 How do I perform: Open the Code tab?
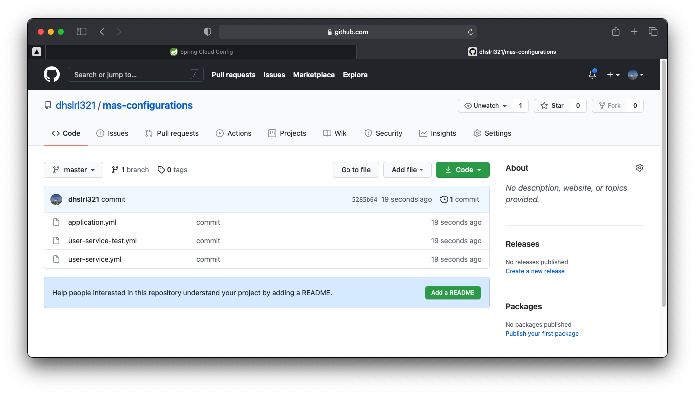(66, 133)
